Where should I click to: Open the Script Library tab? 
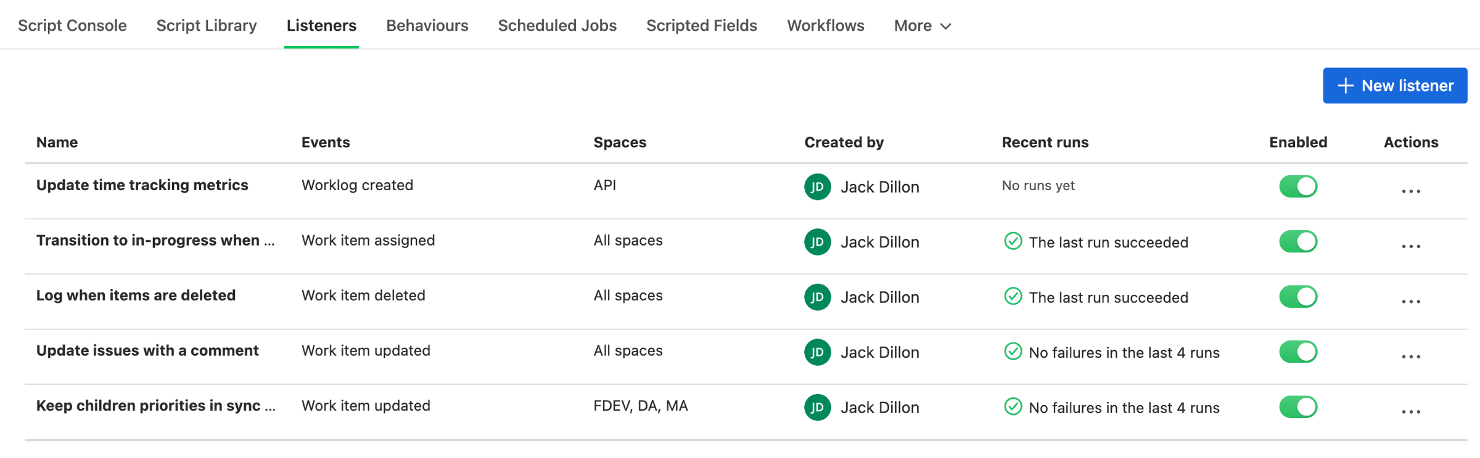click(x=207, y=26)
